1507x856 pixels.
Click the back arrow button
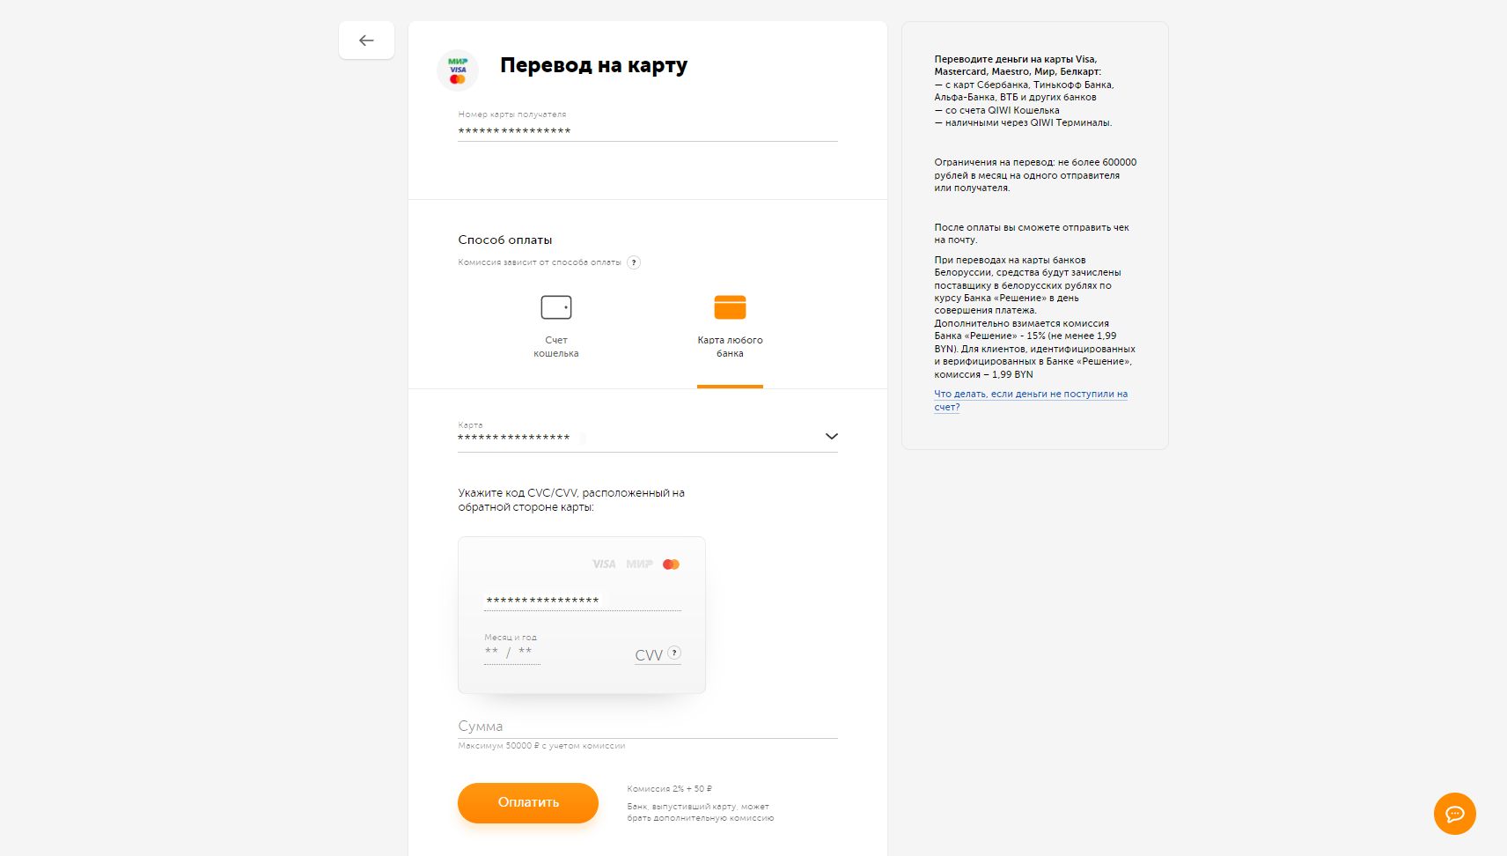pos(366,41)
